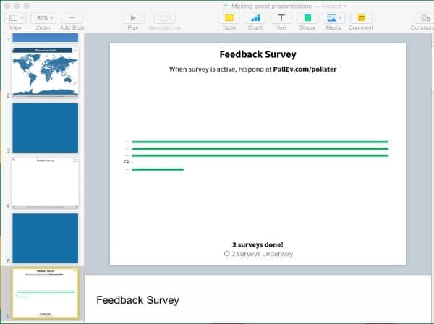This screenshot has height=324, width=434.
Task: Click the Add Slide plus button
Action: (71, 17)
